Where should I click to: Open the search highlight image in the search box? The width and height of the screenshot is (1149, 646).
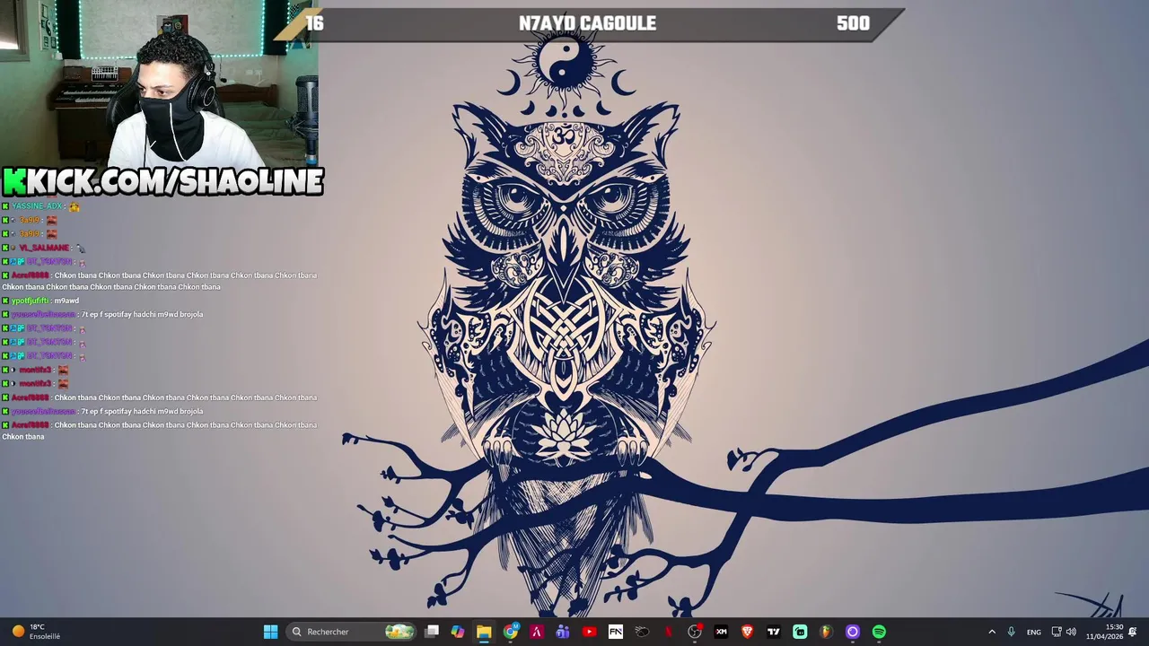tap(399, 632)
